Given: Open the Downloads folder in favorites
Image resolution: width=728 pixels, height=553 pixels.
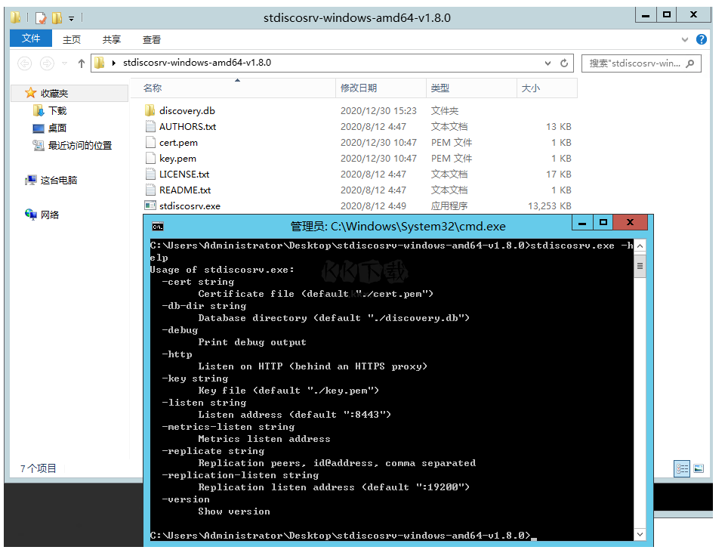Looking at the screenshot, I should 57,110.
